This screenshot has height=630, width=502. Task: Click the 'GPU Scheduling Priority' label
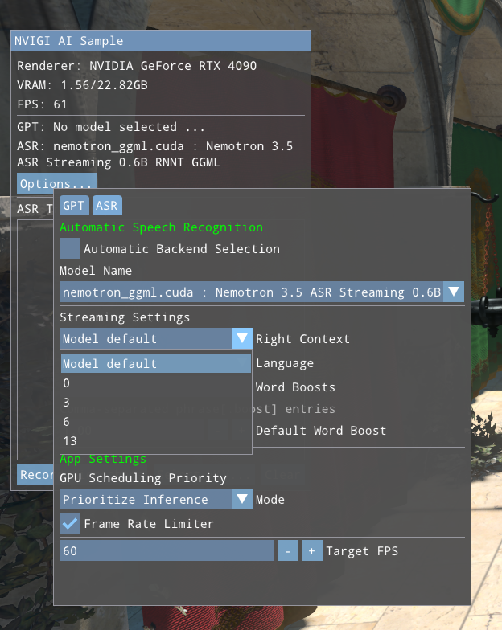click(x=143, y=478)
